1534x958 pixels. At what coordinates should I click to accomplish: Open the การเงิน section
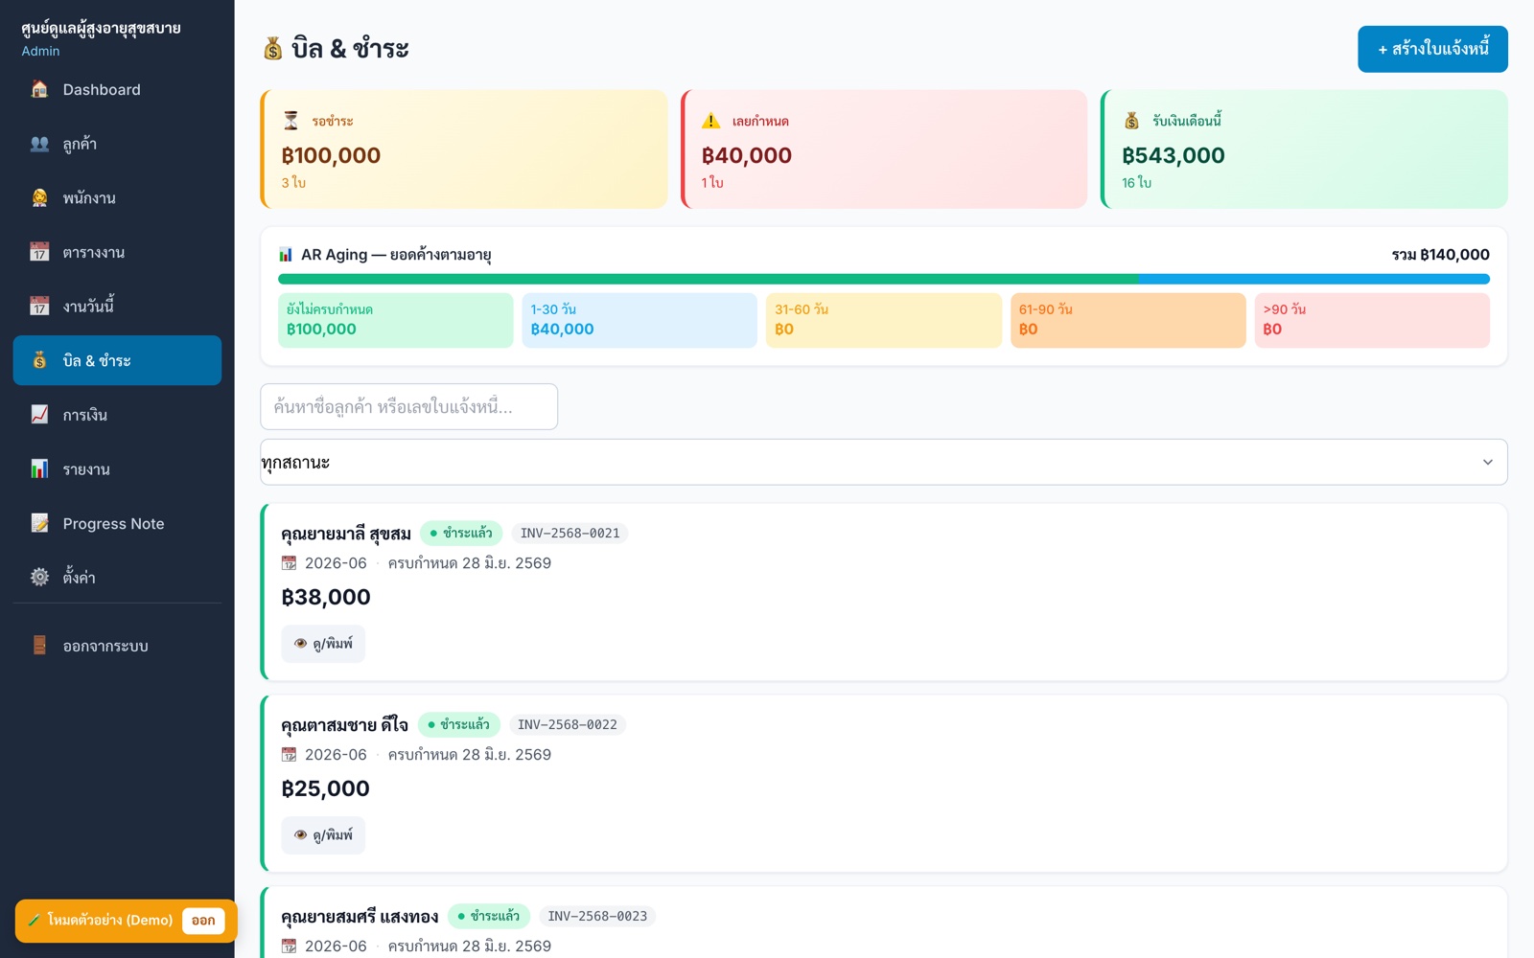[117, 415]
